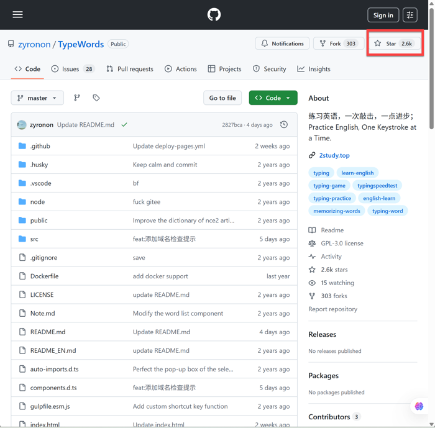Image resolution: width=435 pixels, height=428 pixels.
Task: Open the public folder
Action: 39,221
